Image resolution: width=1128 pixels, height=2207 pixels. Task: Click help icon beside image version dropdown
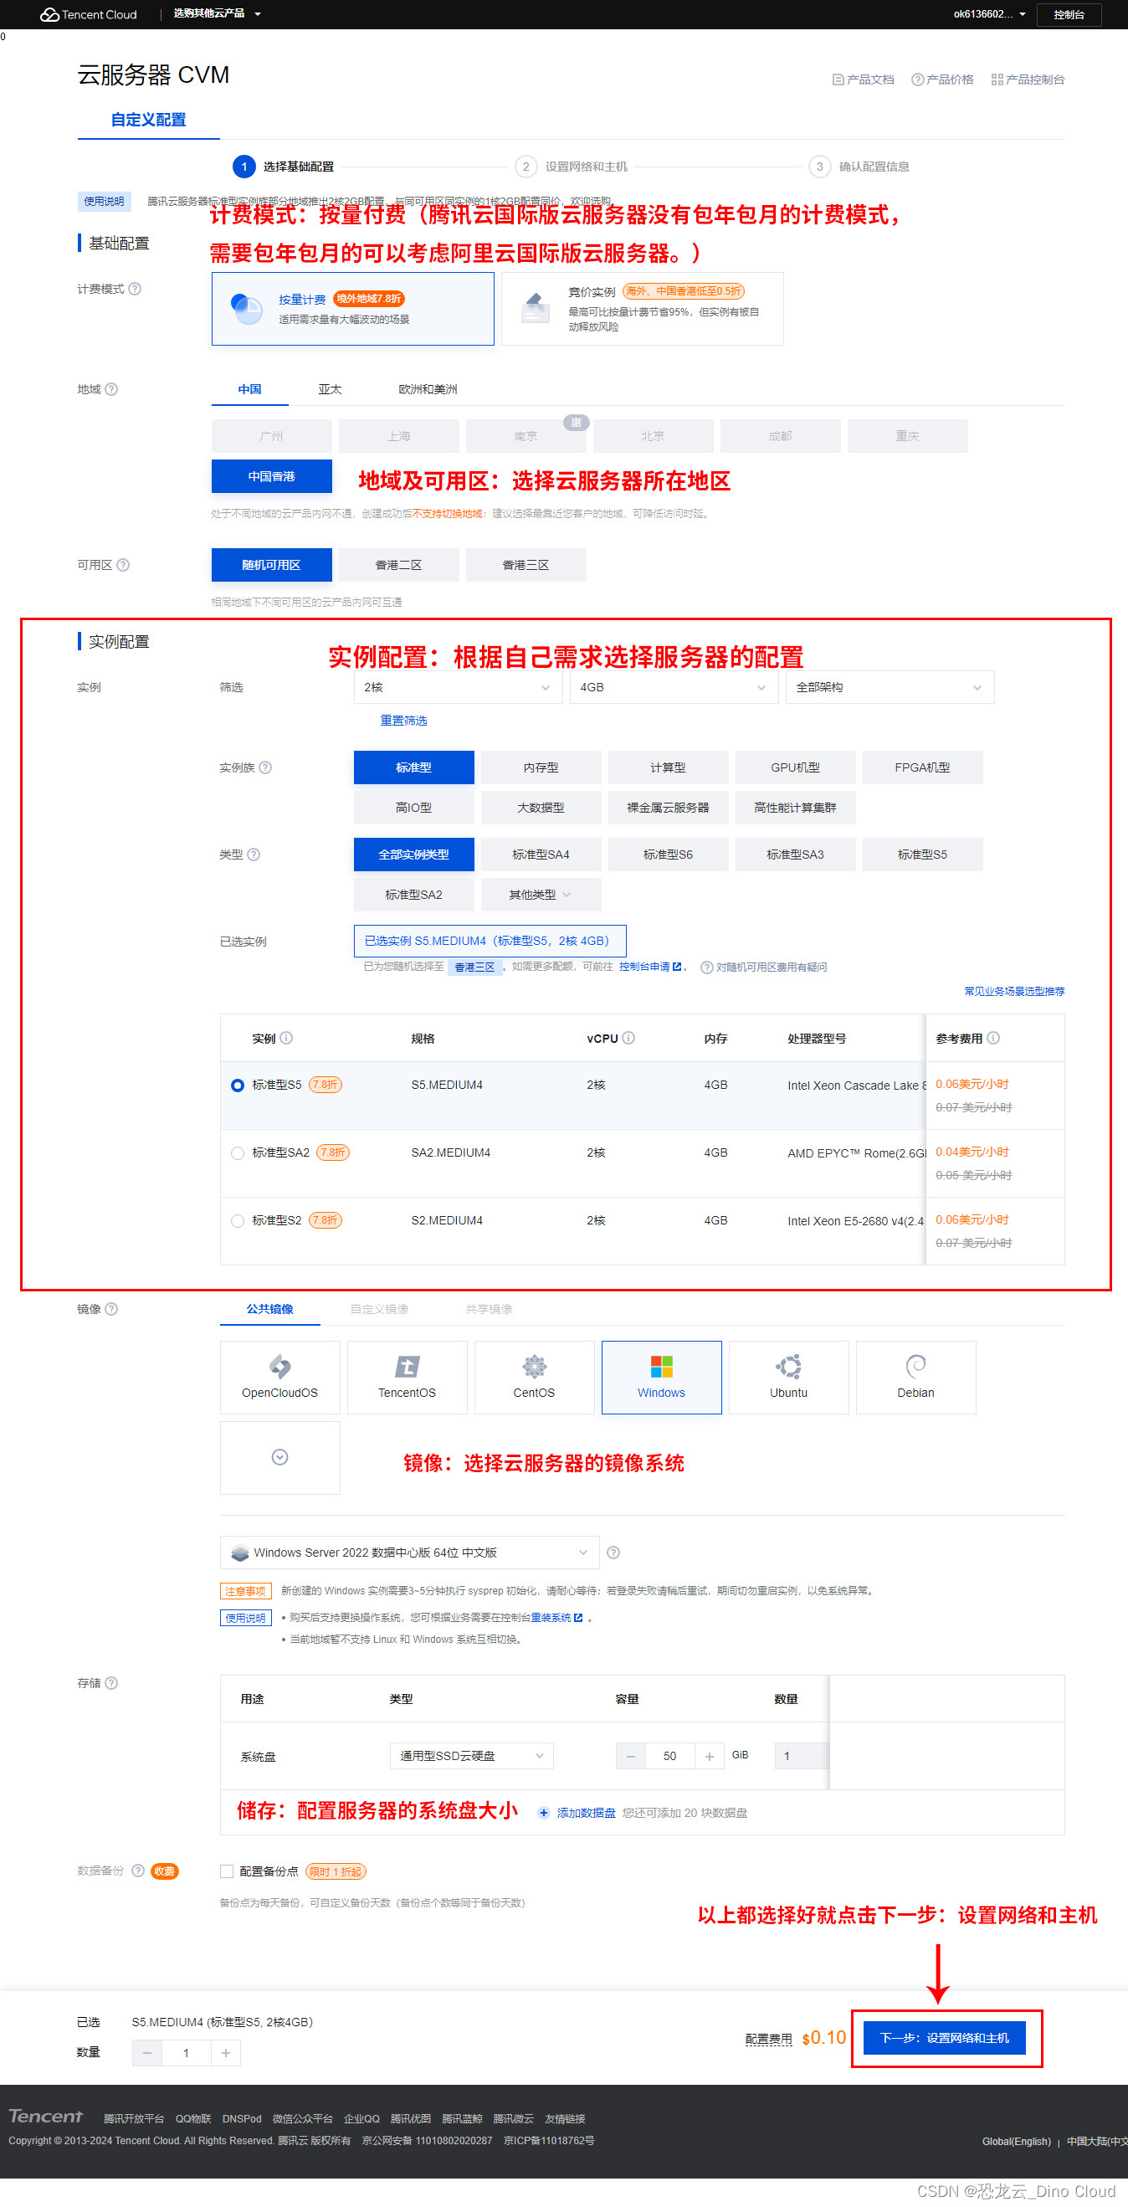(613, 1553)
